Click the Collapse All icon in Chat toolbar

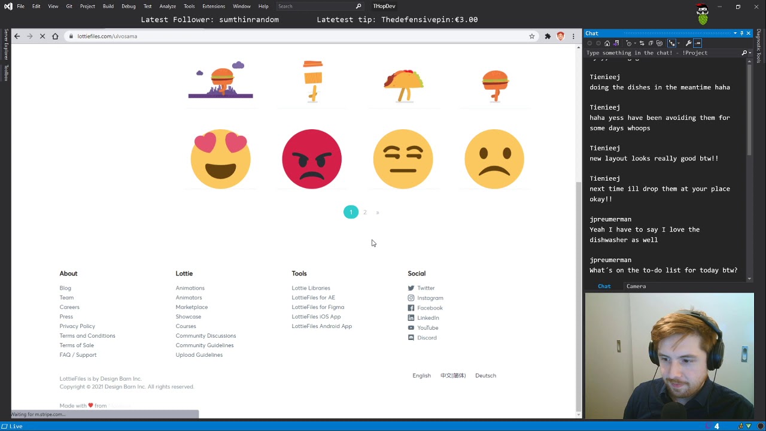(651, 43)
